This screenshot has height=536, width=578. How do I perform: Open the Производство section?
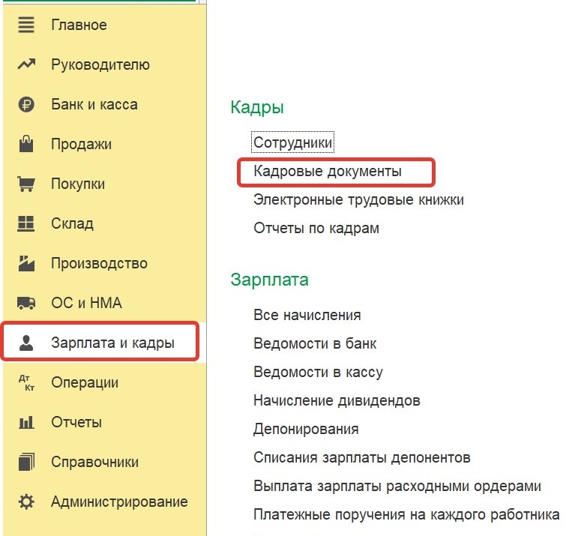[99, 263]
